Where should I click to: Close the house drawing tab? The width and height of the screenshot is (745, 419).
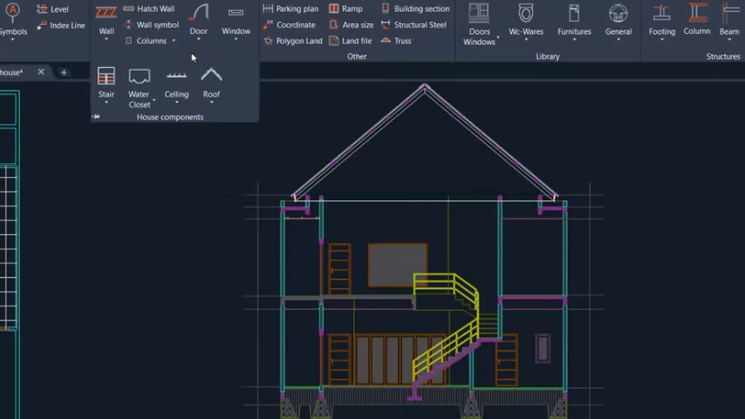click(41, 71)
